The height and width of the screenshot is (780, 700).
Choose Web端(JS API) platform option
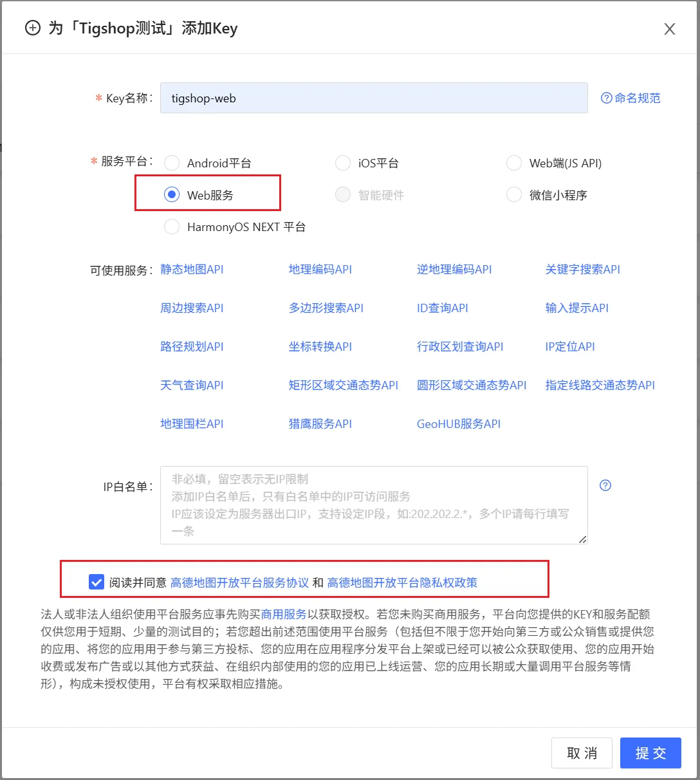point(514,163)
